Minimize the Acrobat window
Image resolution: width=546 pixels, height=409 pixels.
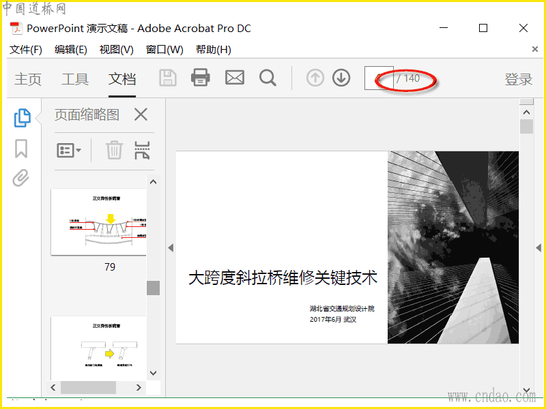click(444, 28)
